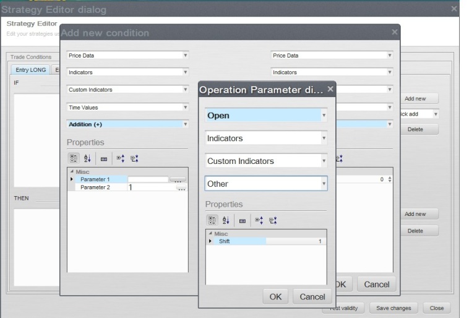Open Custom Indicators dropdown in Operation Parameter dialog
This screenshot has width=469, height=318.
coord(324,161)
